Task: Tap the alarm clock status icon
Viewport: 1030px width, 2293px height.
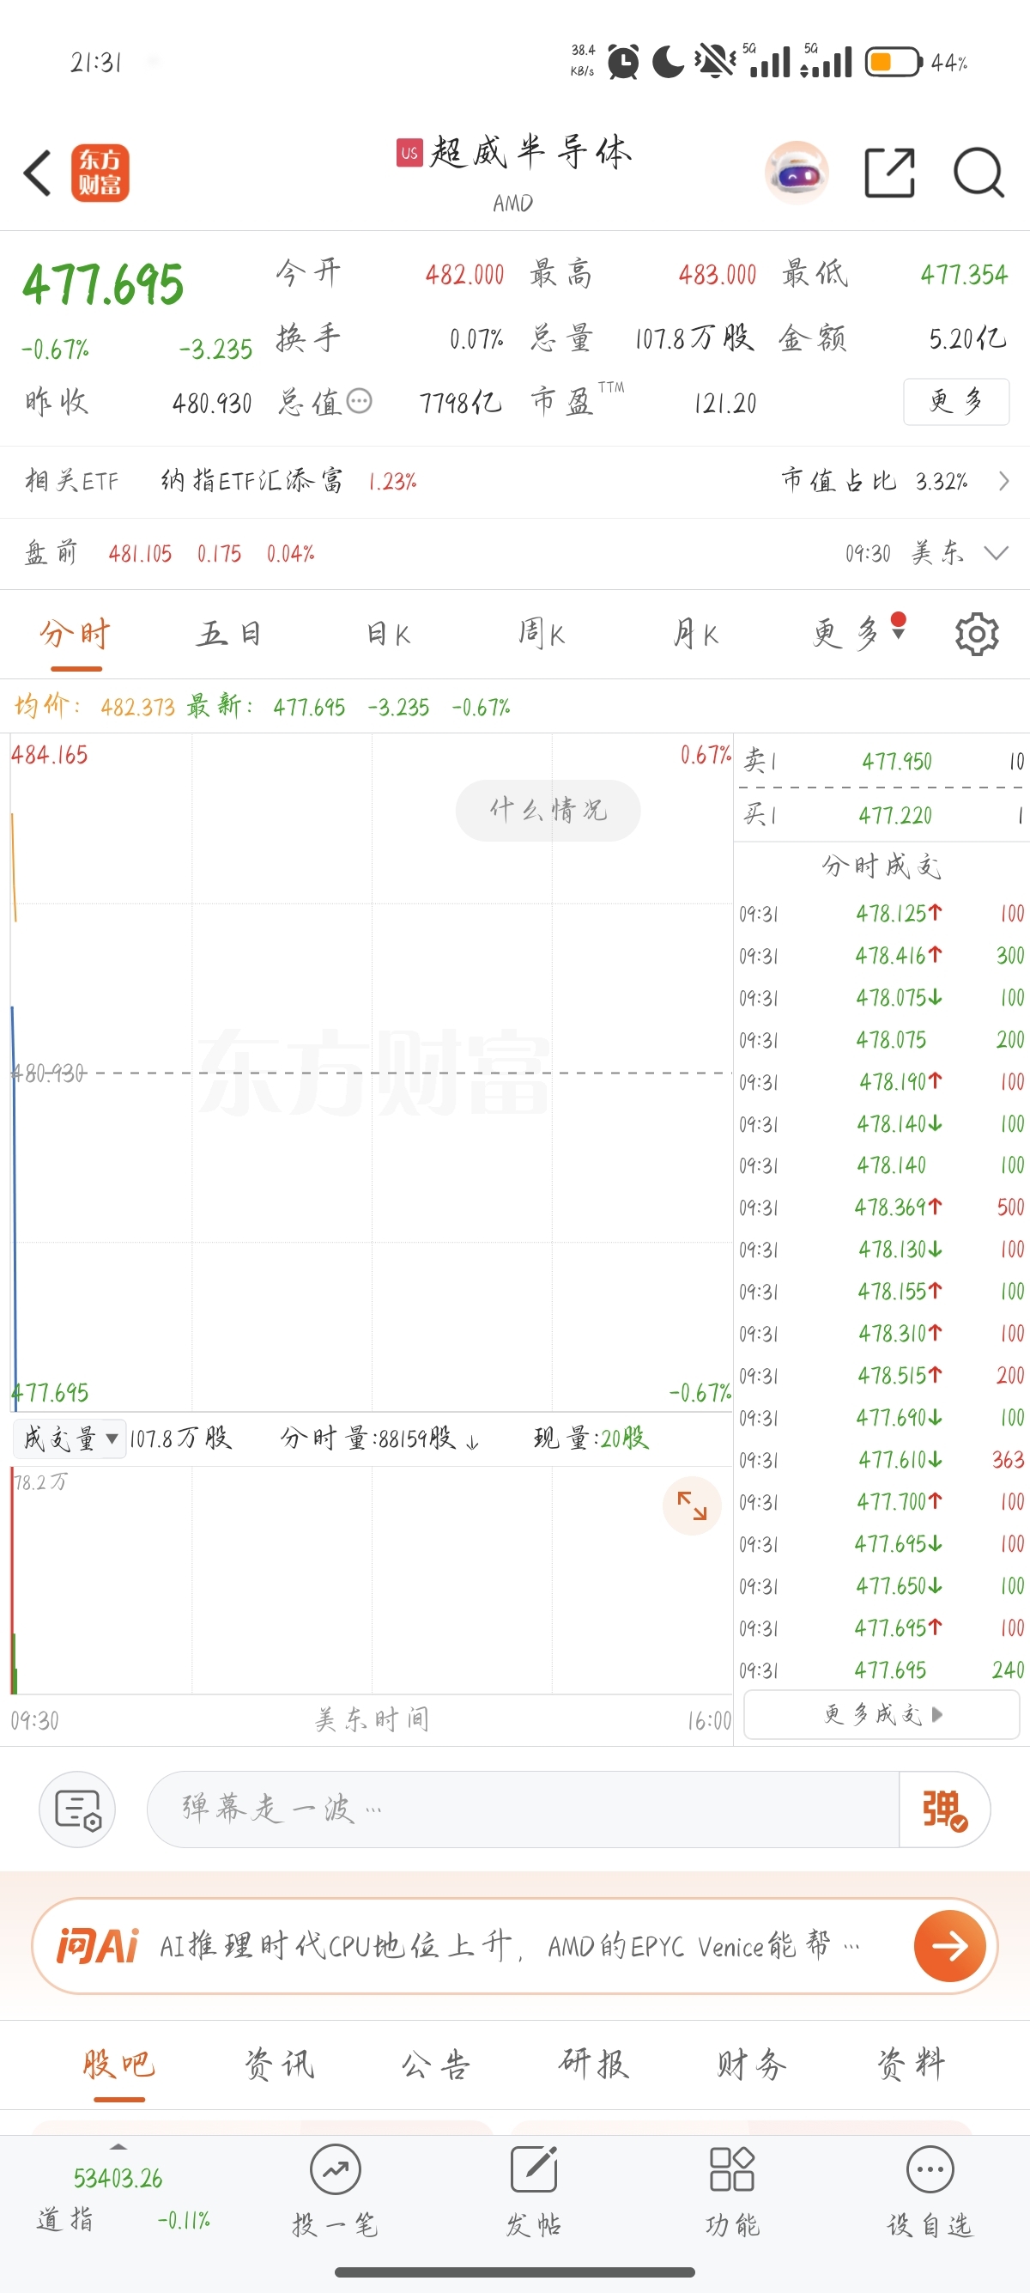Action: point(623,63)
